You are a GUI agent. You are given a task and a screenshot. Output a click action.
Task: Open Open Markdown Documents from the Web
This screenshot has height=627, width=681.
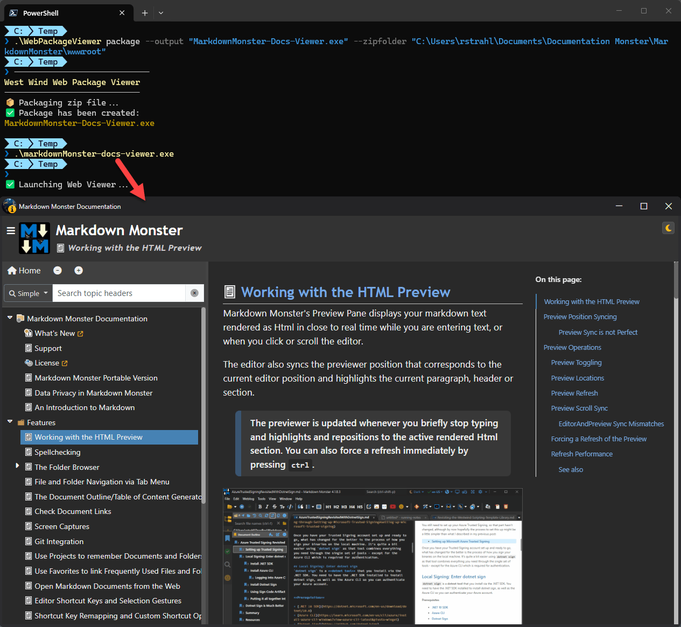107,587
